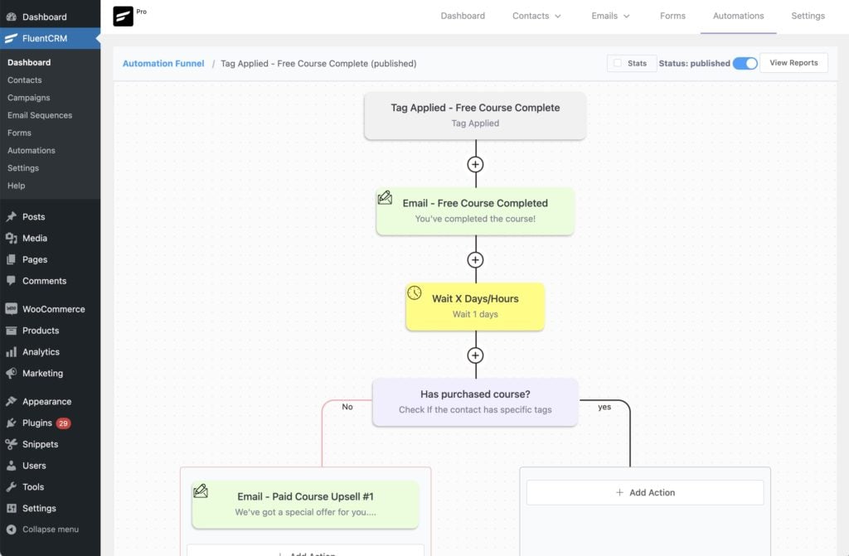Open Help in sidebar submenu
The height and width of the screenshot is (556, 849).
pyautogui.click(x=17, y=186)
